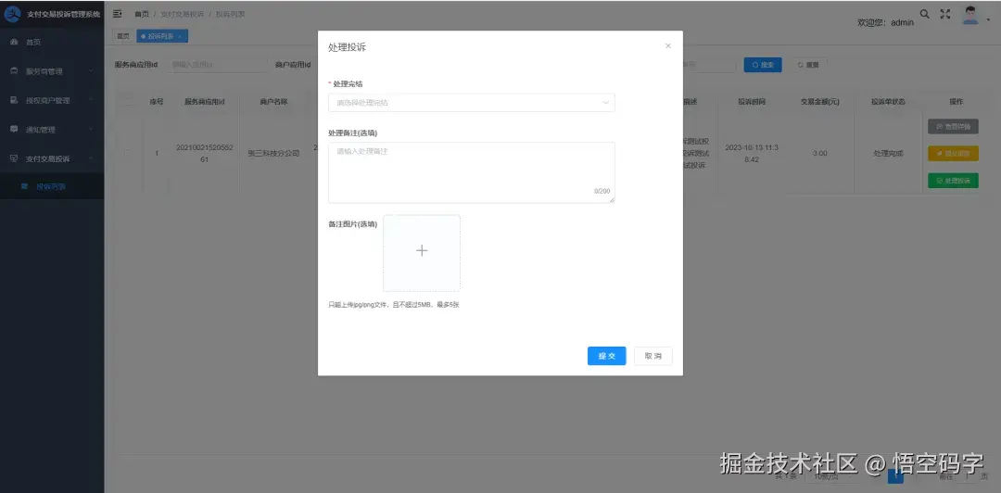Click the 张三科技分公司 merchant name cell
Image resolution: width=1001 pixels, height=493 pixels.
273,153
